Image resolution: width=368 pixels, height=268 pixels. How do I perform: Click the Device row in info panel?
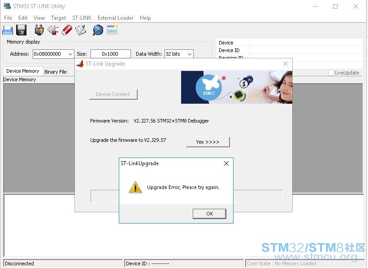290,43
